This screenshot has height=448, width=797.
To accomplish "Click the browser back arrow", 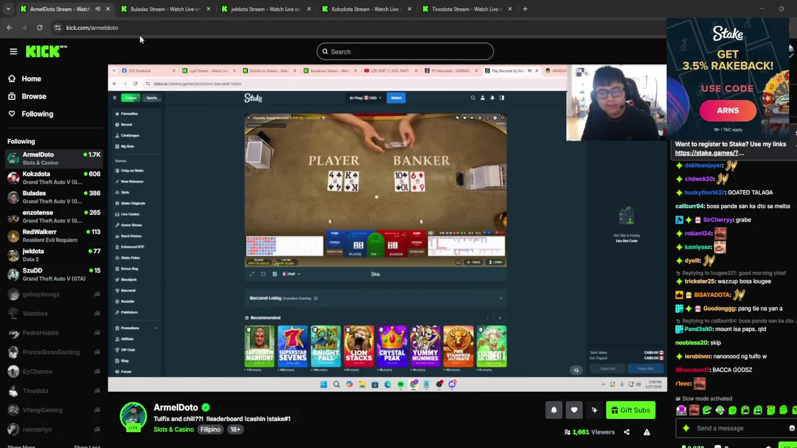I will pyautogui.click(x=9, y=27).
